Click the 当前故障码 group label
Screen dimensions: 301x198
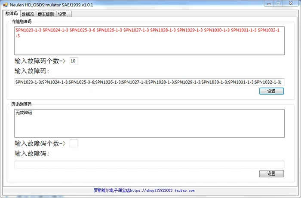click(x=21, y=21)
